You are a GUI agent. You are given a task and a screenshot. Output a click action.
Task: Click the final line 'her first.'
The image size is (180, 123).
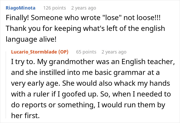tap(25, 116)
